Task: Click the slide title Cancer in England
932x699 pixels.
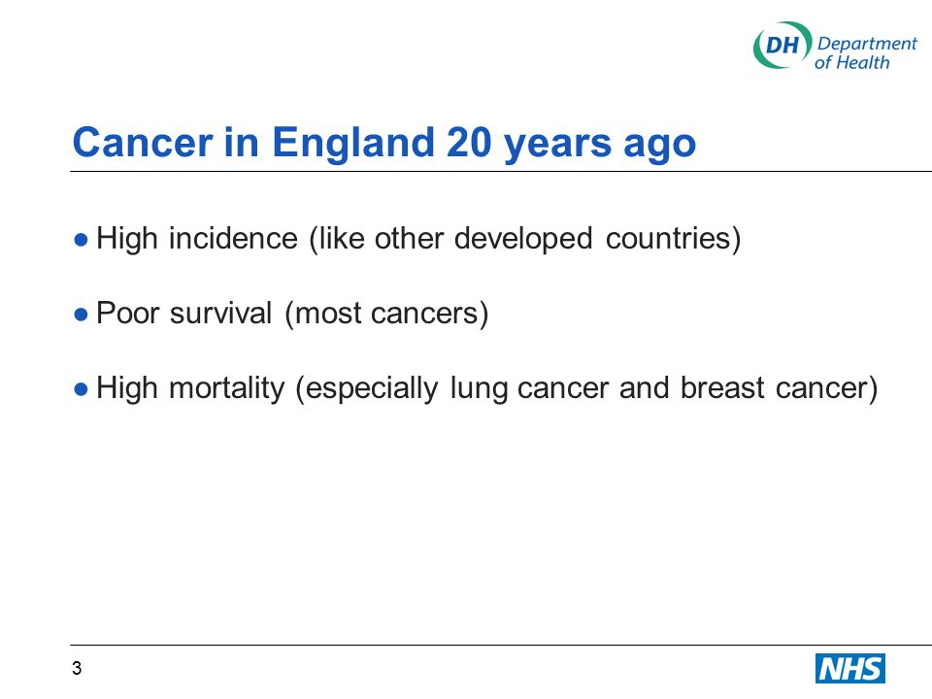Action: coord(384,144)
